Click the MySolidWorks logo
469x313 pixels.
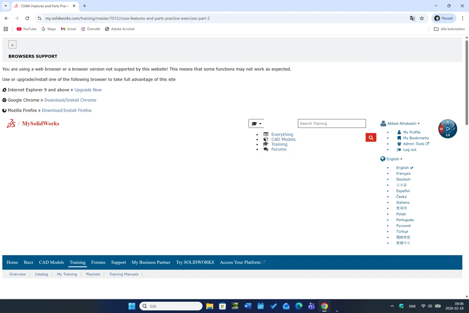pyautogui.click(x=33, y=123)
